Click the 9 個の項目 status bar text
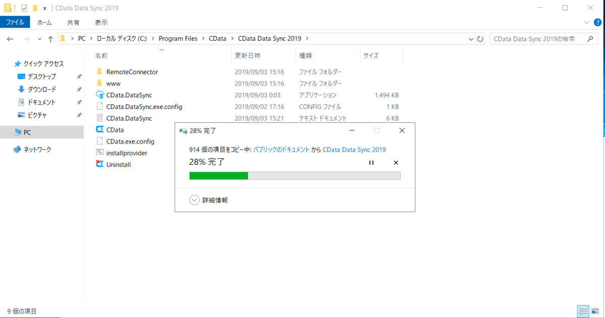Viewport: 605px width, 318px height. click(22, 311)
